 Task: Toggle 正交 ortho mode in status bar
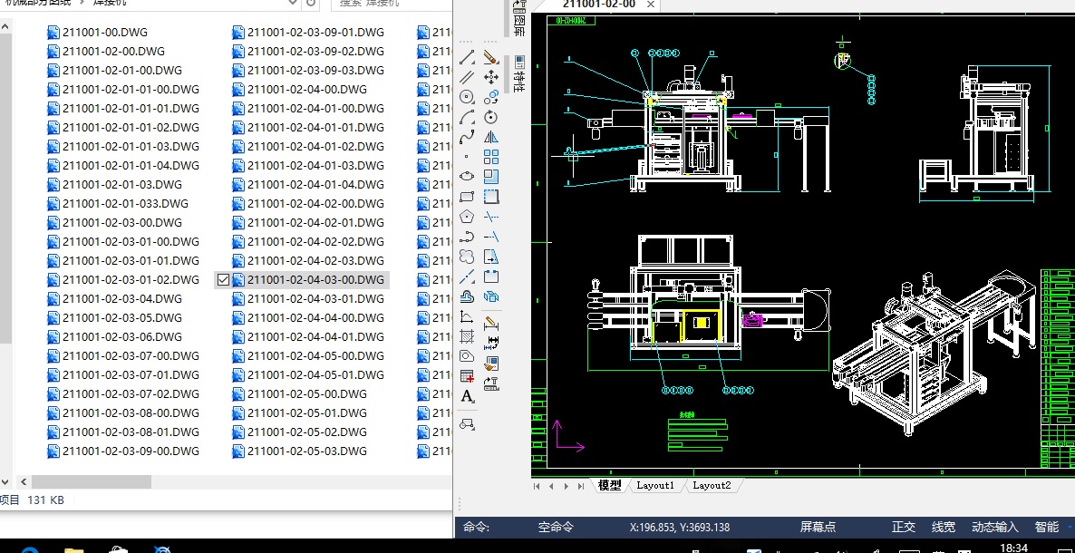[x=903, y=527]
